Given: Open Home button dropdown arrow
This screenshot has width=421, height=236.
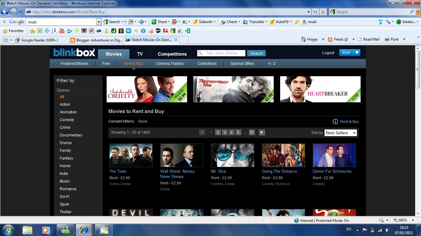Looking at the screenshot, I should coord(323,39).
